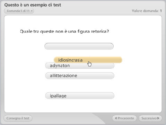Choose the 'allitterazione' answer option
Image resolution: width=166 pixels, height=125 pixels.
80,76
